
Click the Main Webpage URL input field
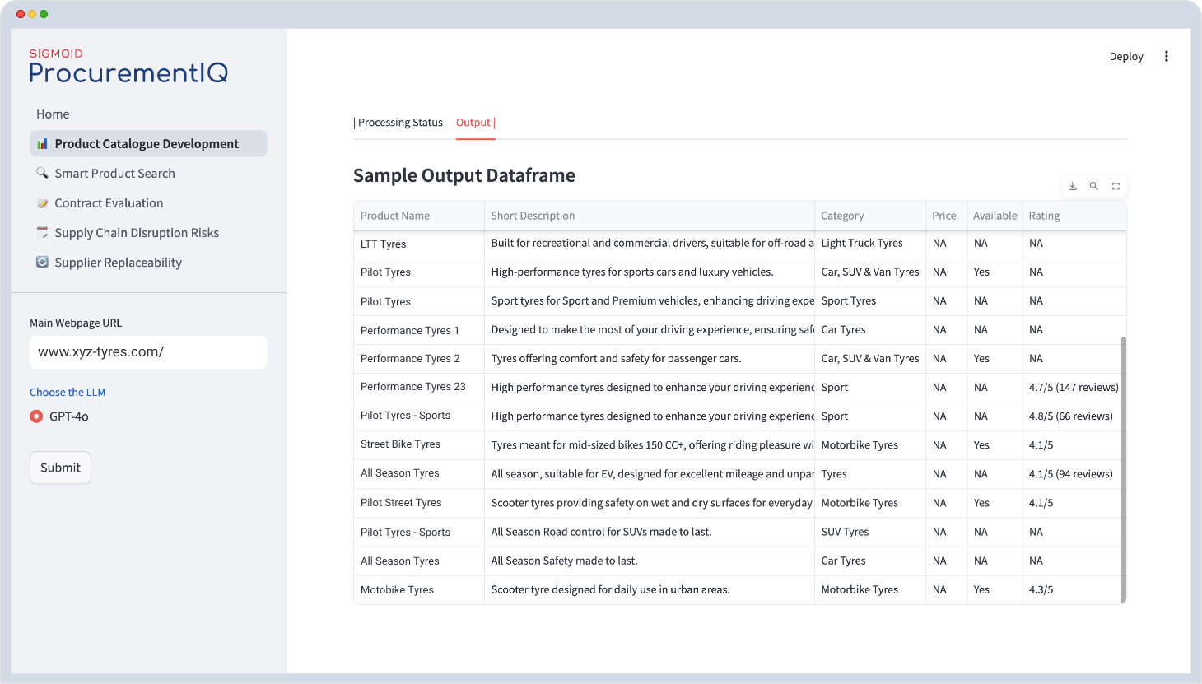pos(148,352)
